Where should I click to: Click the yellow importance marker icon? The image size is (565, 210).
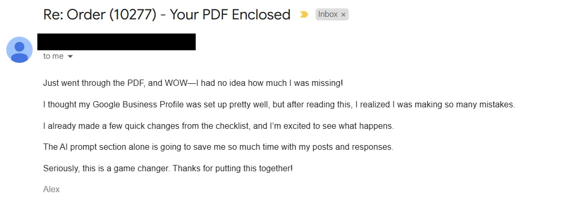(304, 15)
